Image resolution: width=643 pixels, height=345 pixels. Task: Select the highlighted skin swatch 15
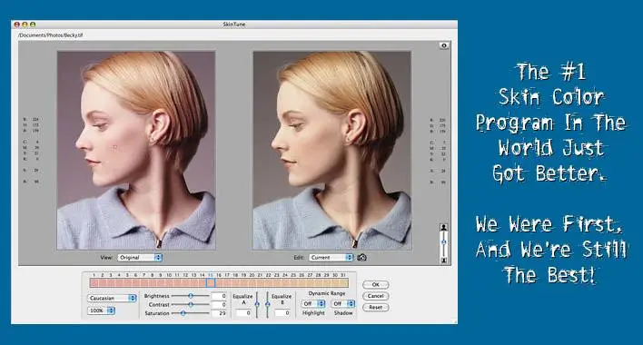click(x=211, y=282)
